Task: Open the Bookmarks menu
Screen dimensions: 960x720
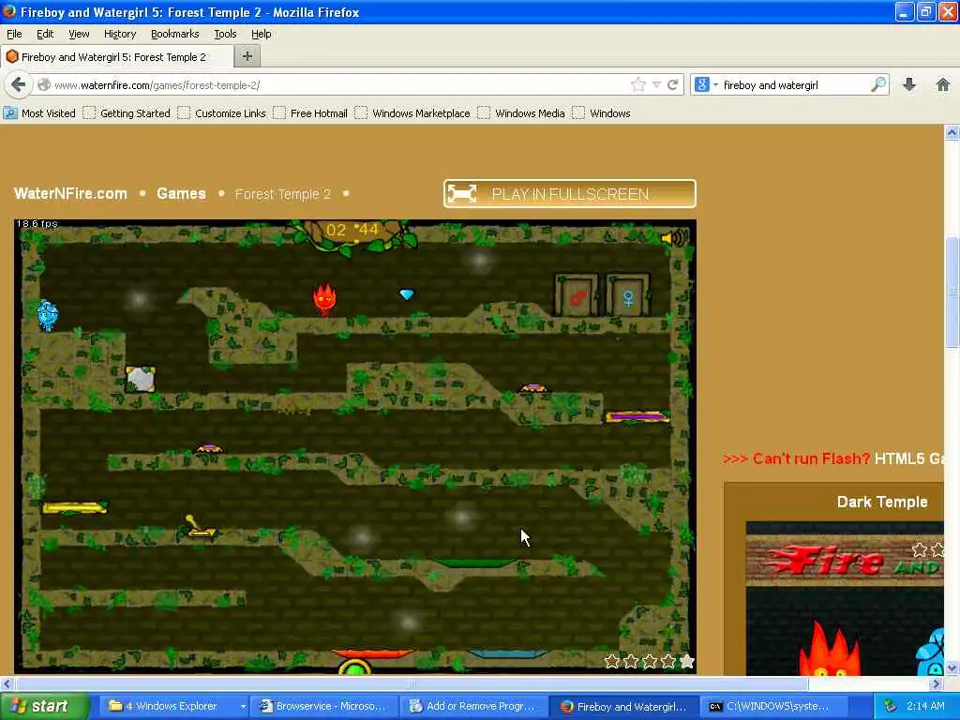Action: click(x=174, y=34)
